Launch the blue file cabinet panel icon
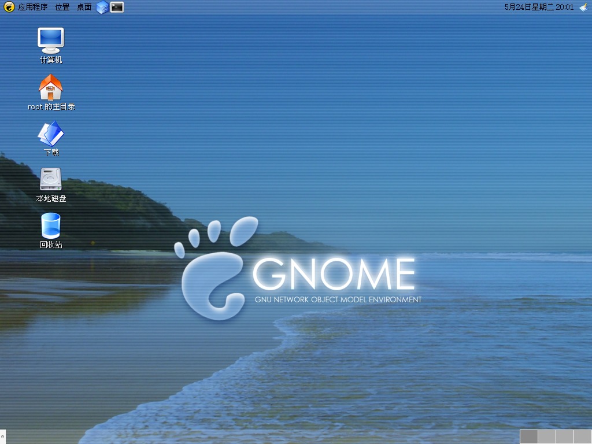 (102, 7)
